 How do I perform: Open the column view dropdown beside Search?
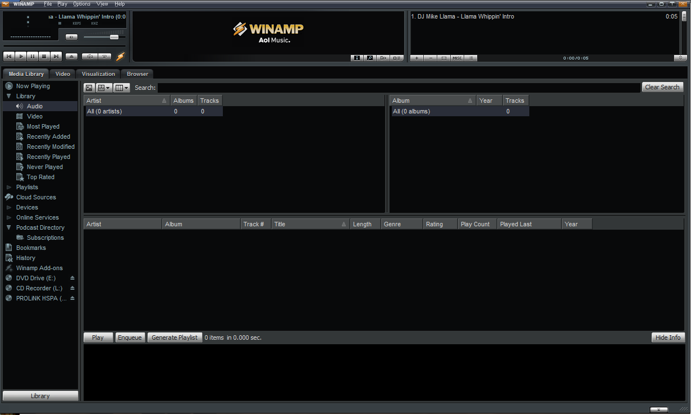pos(122,88)
